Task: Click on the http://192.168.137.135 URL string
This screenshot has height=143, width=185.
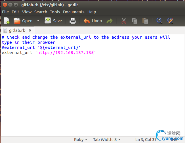Action: pyautogui.click(x=65, y=53)
